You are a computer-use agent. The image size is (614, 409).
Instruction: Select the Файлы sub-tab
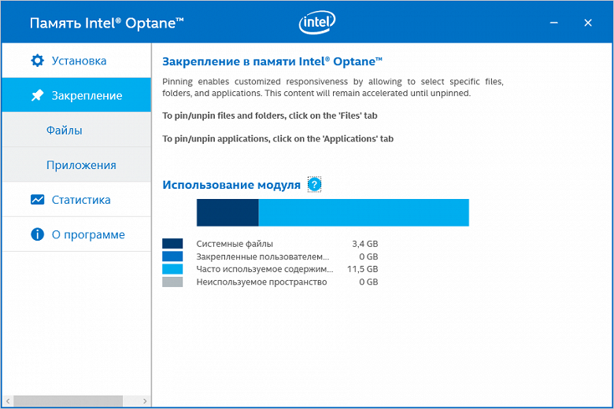pyautogui.click(x=64, y=131)
